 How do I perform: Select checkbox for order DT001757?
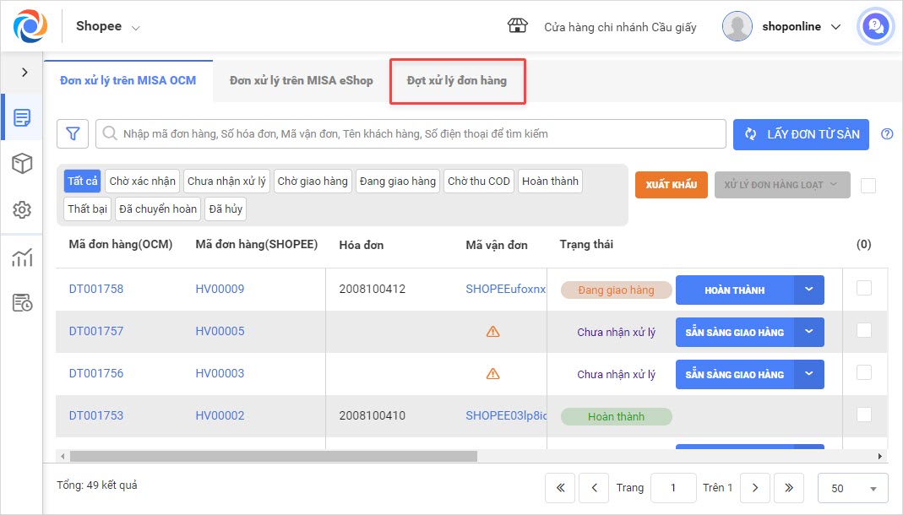click(864, 330)
